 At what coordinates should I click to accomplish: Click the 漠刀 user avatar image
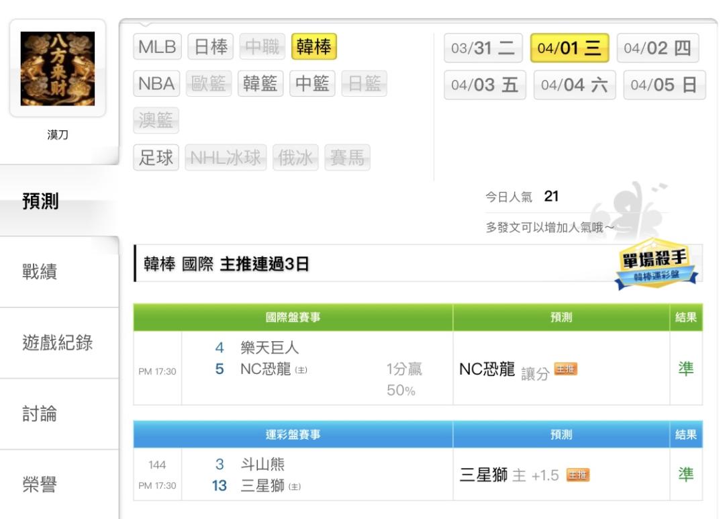58,68
